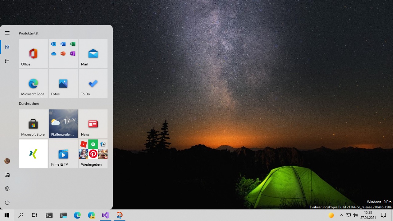Open the Microsoft Store tile
Viewport: 393px width, 221px height.
click(33, 124)
